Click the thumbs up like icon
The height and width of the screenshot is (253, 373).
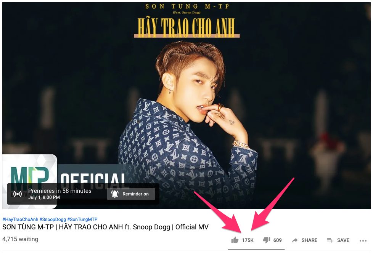coord(235,240)
